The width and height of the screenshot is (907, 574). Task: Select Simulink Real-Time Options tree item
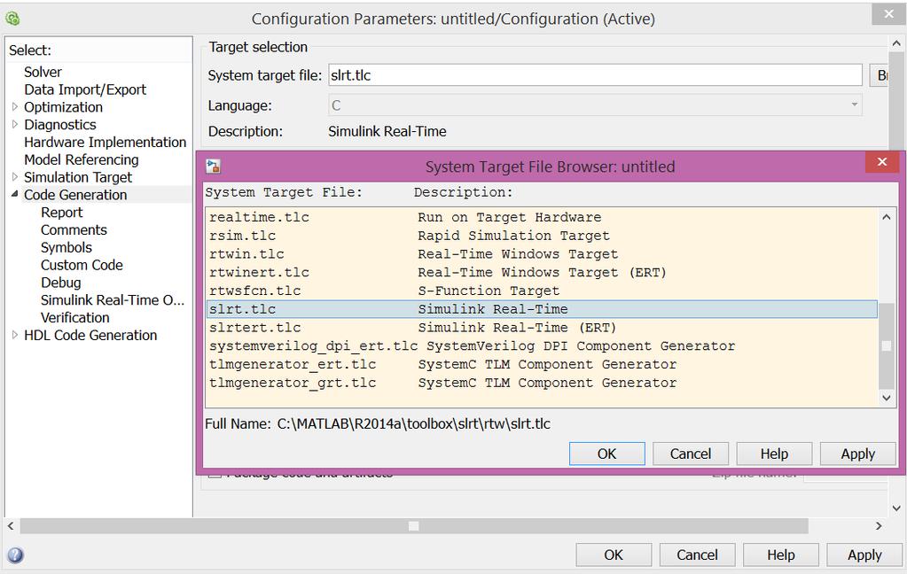(x=113, y=300)
